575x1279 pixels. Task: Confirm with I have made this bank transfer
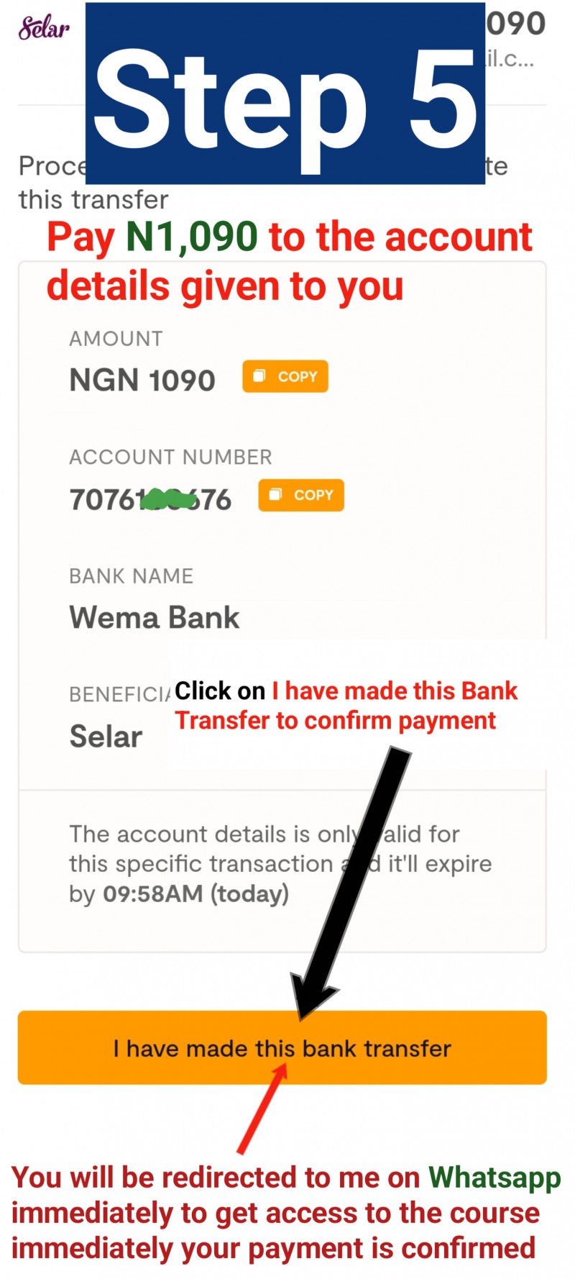(282, 1047)
